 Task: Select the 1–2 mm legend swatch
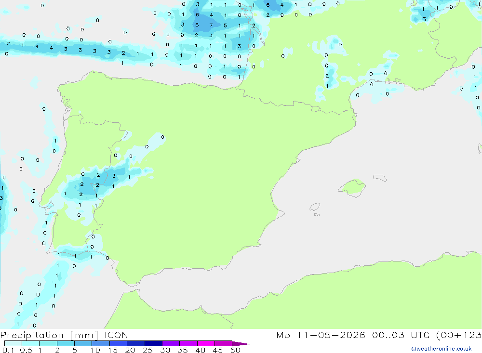click(x=48, y=343)
